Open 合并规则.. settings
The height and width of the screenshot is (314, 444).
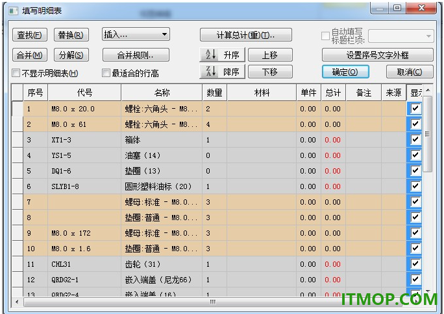136,55
